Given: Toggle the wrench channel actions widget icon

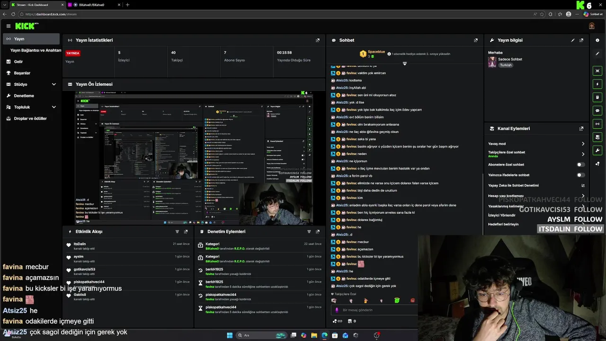Looking at the screenshot, I should (x=597, y=150).
